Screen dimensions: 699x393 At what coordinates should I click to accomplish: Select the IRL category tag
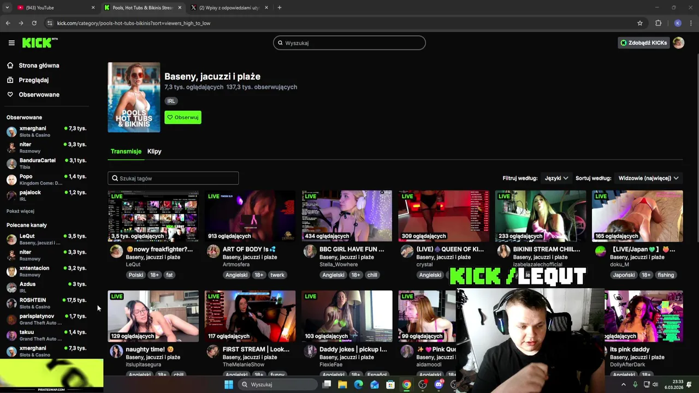pyautogui.click(x=171, y=101)
